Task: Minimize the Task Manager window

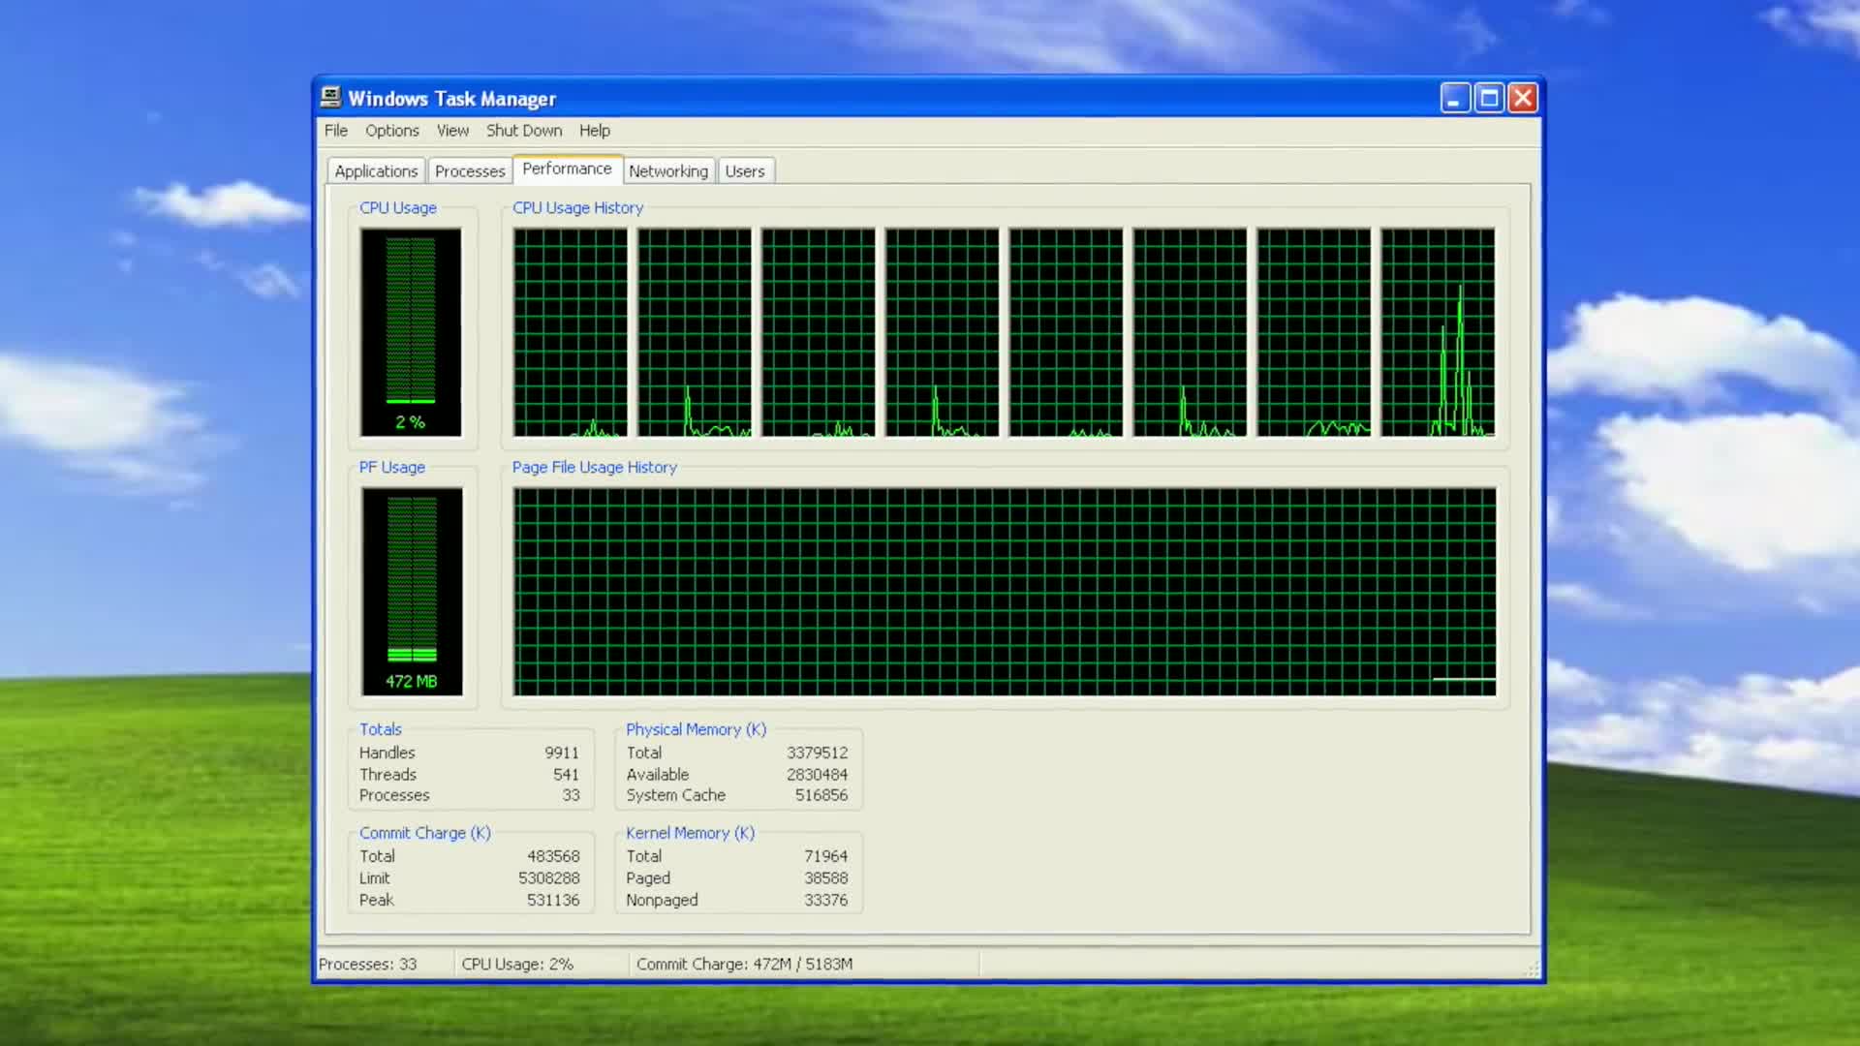Action: coord(1454,98)
